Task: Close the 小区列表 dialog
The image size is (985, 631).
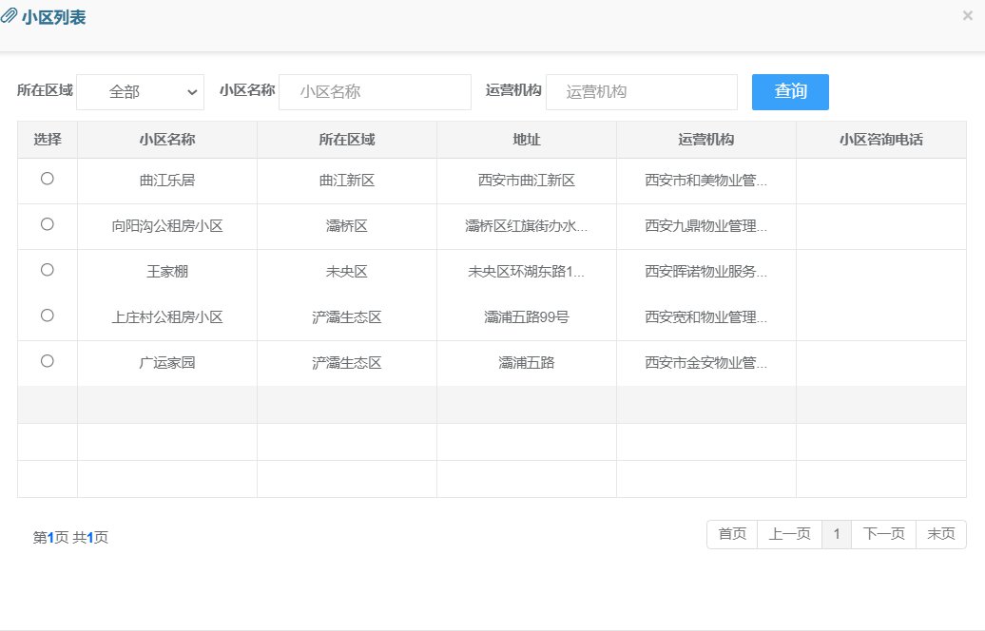Action: 967,15
